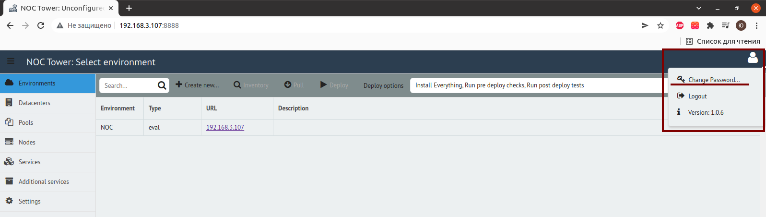Click the info icon next to Version
This screenshot has height=217, width=766.
(x=679, y=111)
